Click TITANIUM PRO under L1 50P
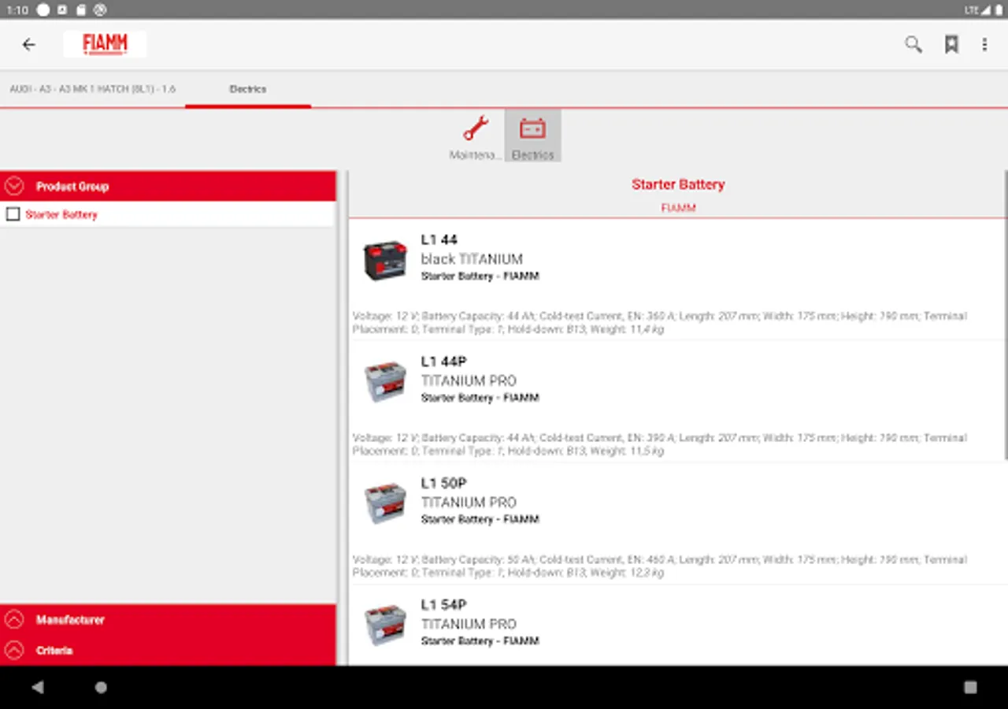The width and height of the screenshot is (1008, 709). point(469,503)
